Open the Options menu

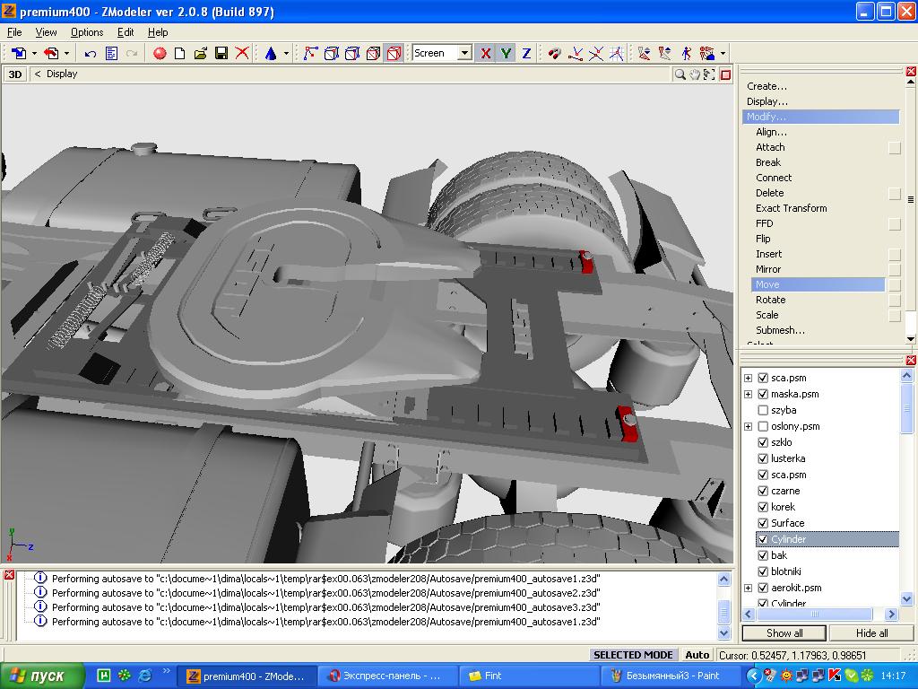[87, 32]
